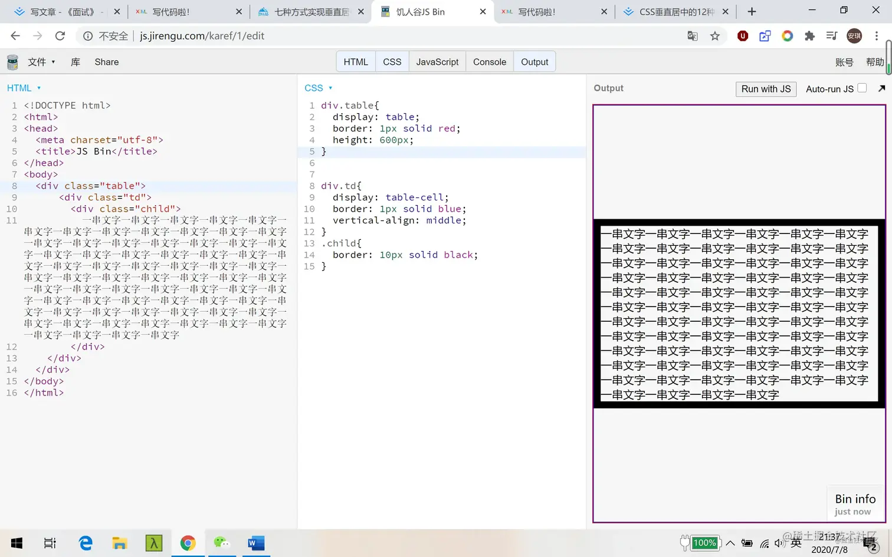Open Word from the taskbar
Image resolution: width=892 pixels, height=557 pixels.
pyautogui.click(x=256, y=543)
